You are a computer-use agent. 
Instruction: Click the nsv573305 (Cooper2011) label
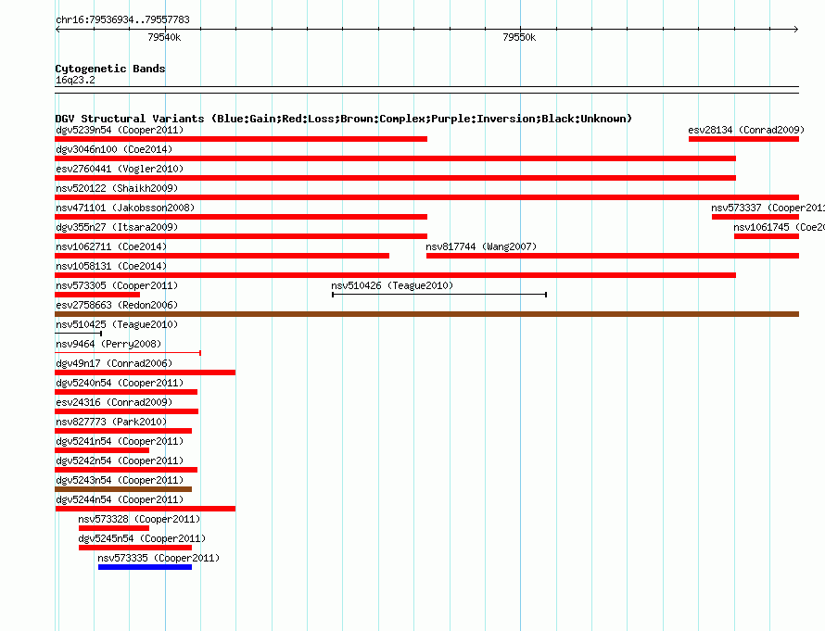click(117, 285)
